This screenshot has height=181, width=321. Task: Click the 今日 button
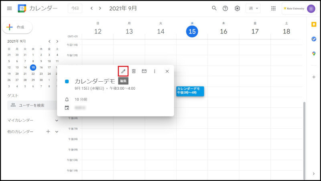click(x=75, y=8)
